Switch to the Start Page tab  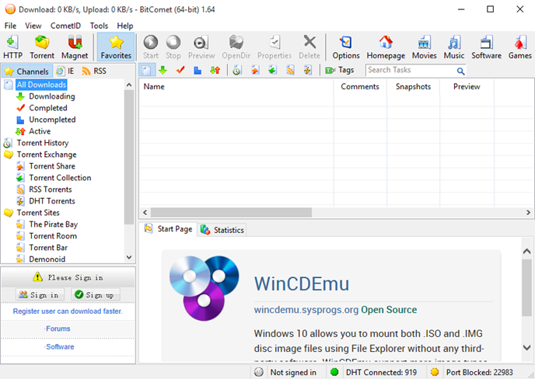pyautogui.click(x=169, y=229)
